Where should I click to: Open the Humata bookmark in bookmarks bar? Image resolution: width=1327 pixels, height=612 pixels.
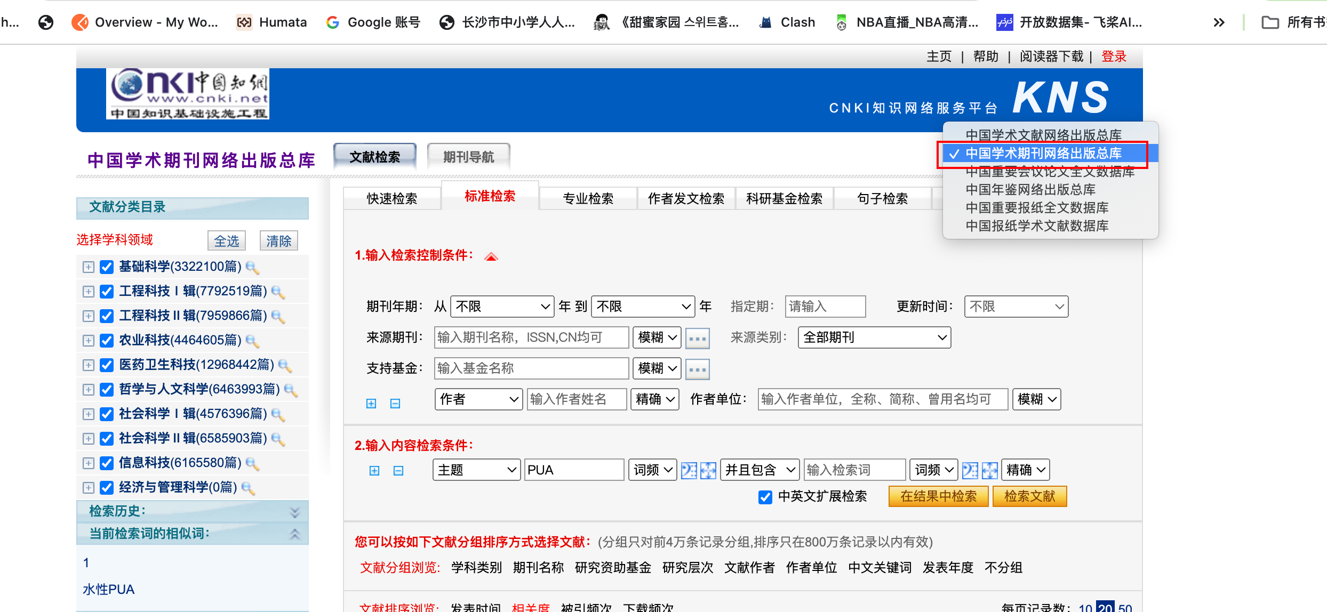(x=272, y=22)
